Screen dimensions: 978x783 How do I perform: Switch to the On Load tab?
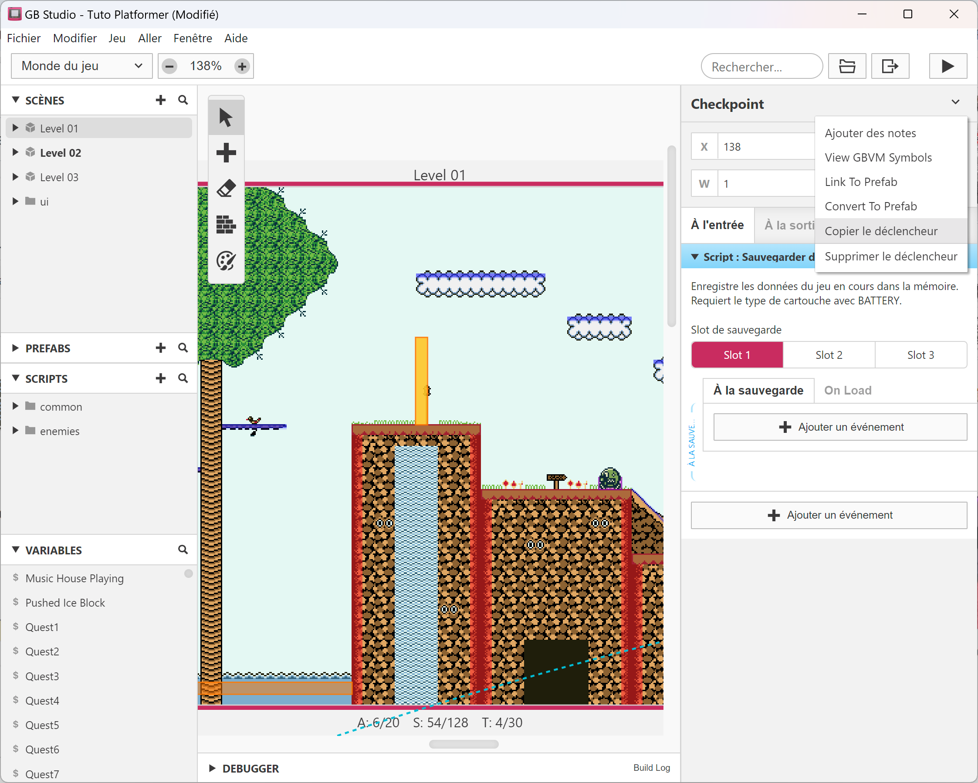[847, 390]
